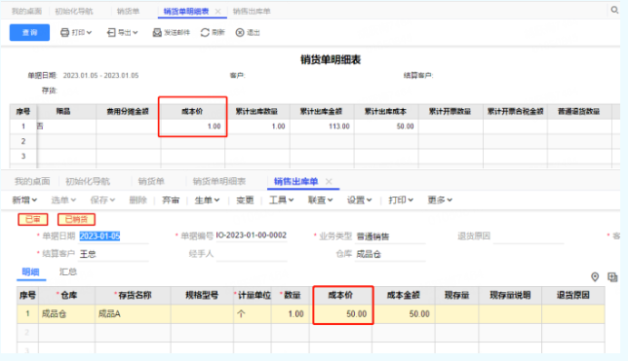Click the location pin icon above detail table
Viewport: 628px width, 361px height.
(x=595, y=276)
